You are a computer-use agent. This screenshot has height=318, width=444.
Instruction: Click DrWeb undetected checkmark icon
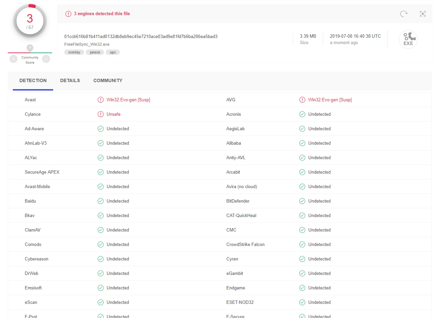(101, 273)
